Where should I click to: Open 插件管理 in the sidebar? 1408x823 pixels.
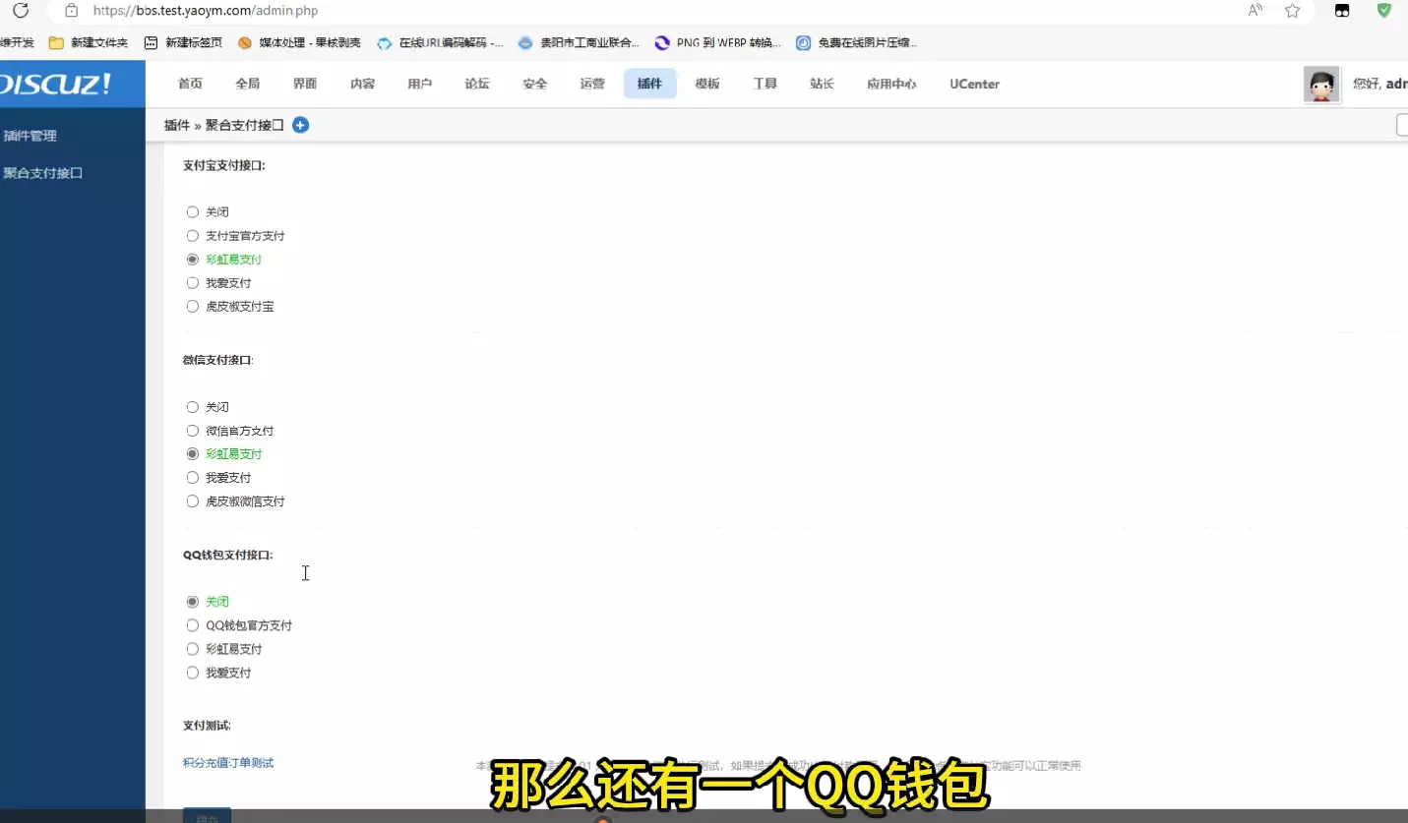(x=31, y=136)
